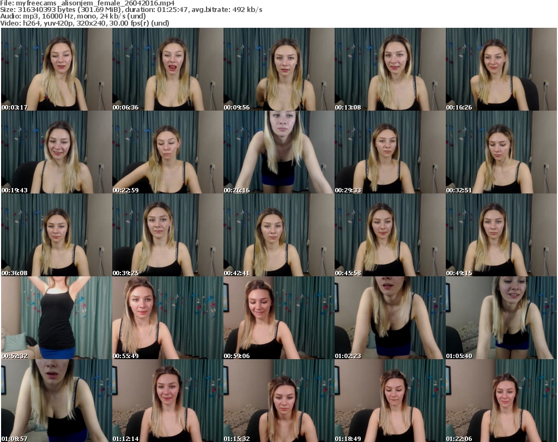This screenshot has height=442, width=558.
Task: Click the file name header line
Action: click(88, 3)
